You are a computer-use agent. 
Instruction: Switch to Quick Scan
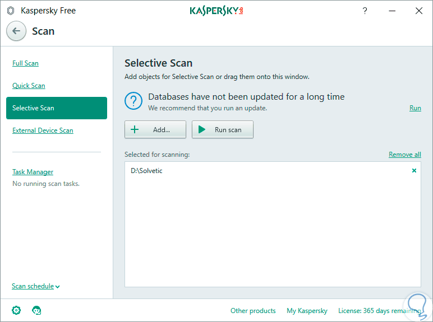(29, 86)
